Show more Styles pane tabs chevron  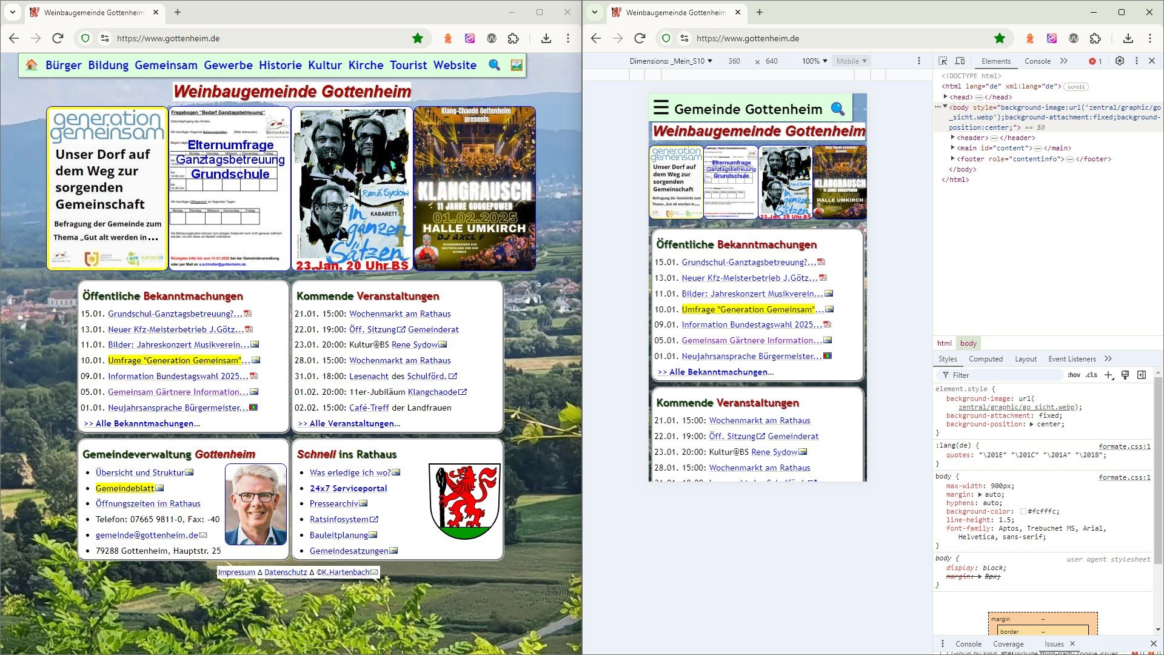tap(1109, 358)
